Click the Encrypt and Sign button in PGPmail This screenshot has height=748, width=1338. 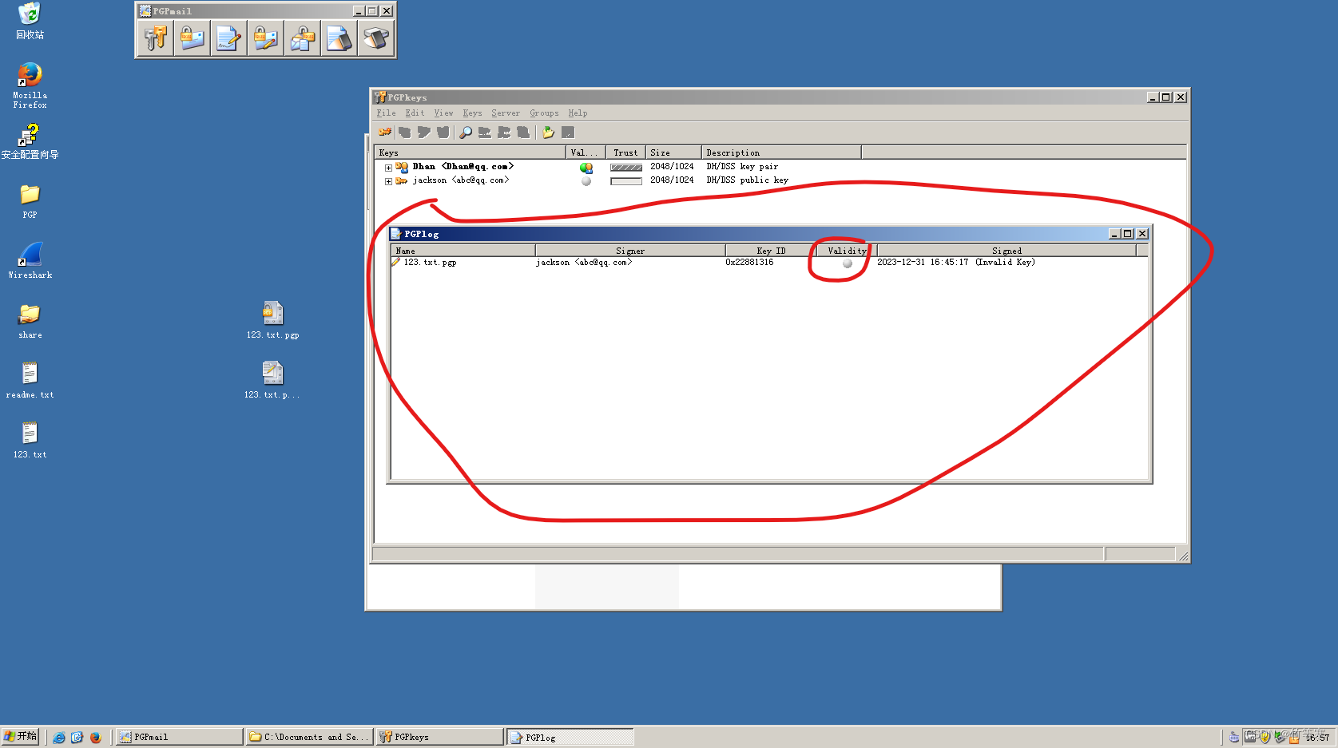pos(266,38)
